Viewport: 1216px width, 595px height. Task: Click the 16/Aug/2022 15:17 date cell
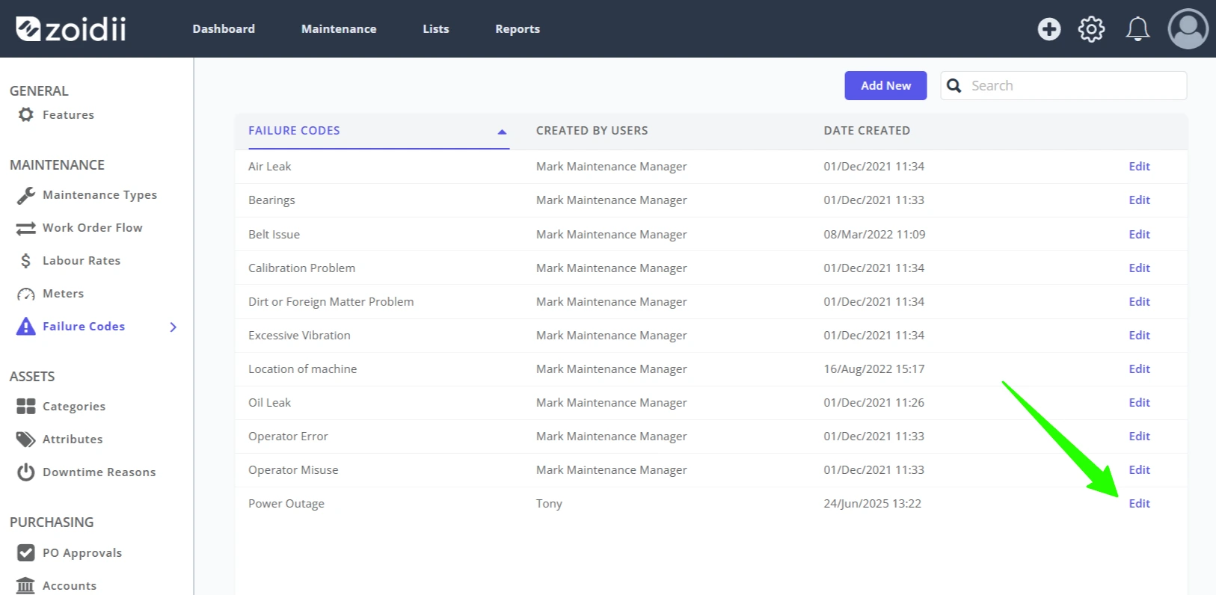pyautogui.click(x=874, y=369)
